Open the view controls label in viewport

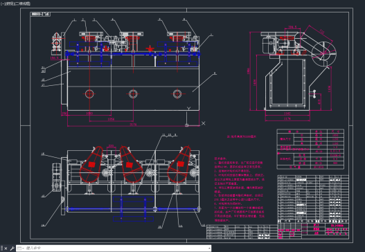(10, 3)
